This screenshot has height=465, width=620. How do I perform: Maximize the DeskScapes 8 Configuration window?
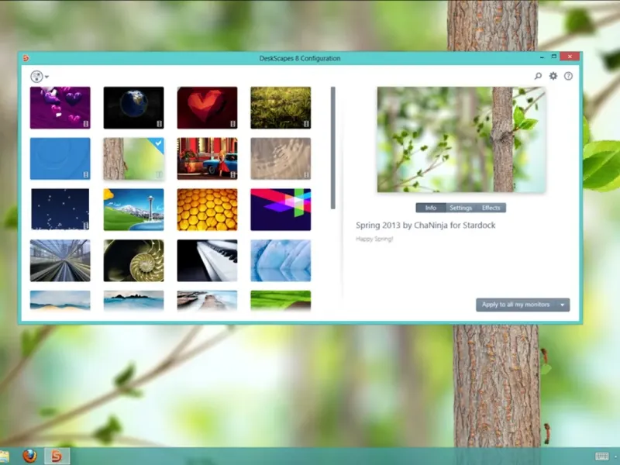click(554, 57)
